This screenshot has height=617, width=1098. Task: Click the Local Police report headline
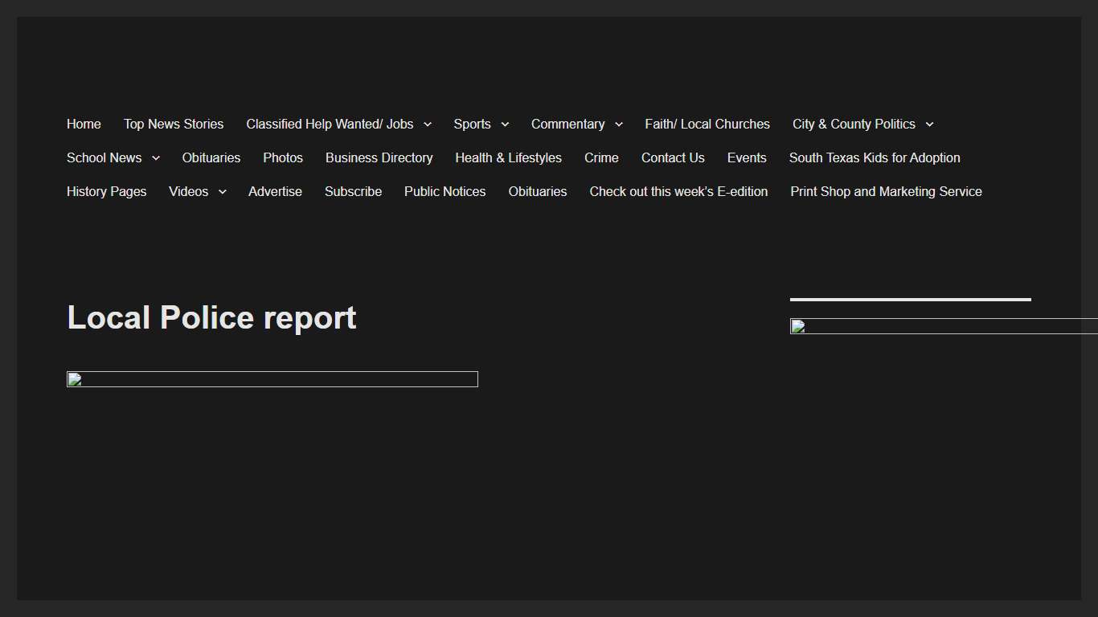211,317
